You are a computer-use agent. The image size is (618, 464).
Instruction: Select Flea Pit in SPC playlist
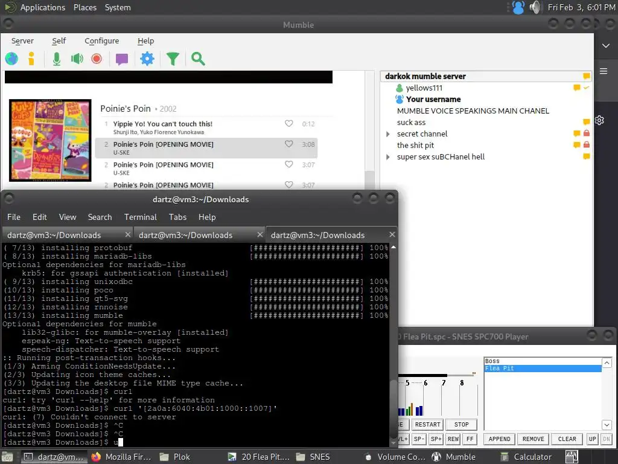(x=543, y=368)
